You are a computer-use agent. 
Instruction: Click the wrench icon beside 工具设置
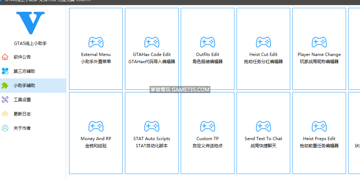(5, 99)
